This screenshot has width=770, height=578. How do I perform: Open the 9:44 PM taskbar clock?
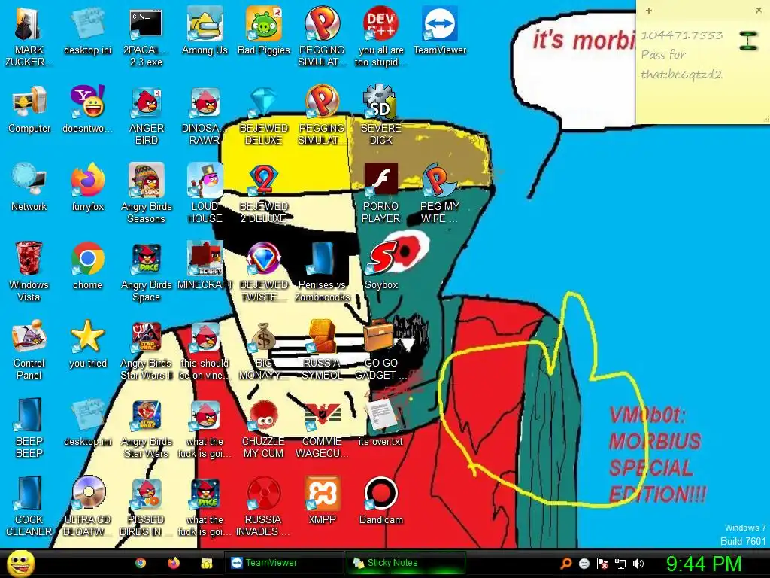(x=703, y=564)
